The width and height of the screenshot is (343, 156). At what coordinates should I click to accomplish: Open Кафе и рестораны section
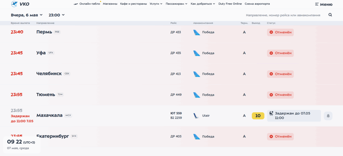(x=133, y=4)
